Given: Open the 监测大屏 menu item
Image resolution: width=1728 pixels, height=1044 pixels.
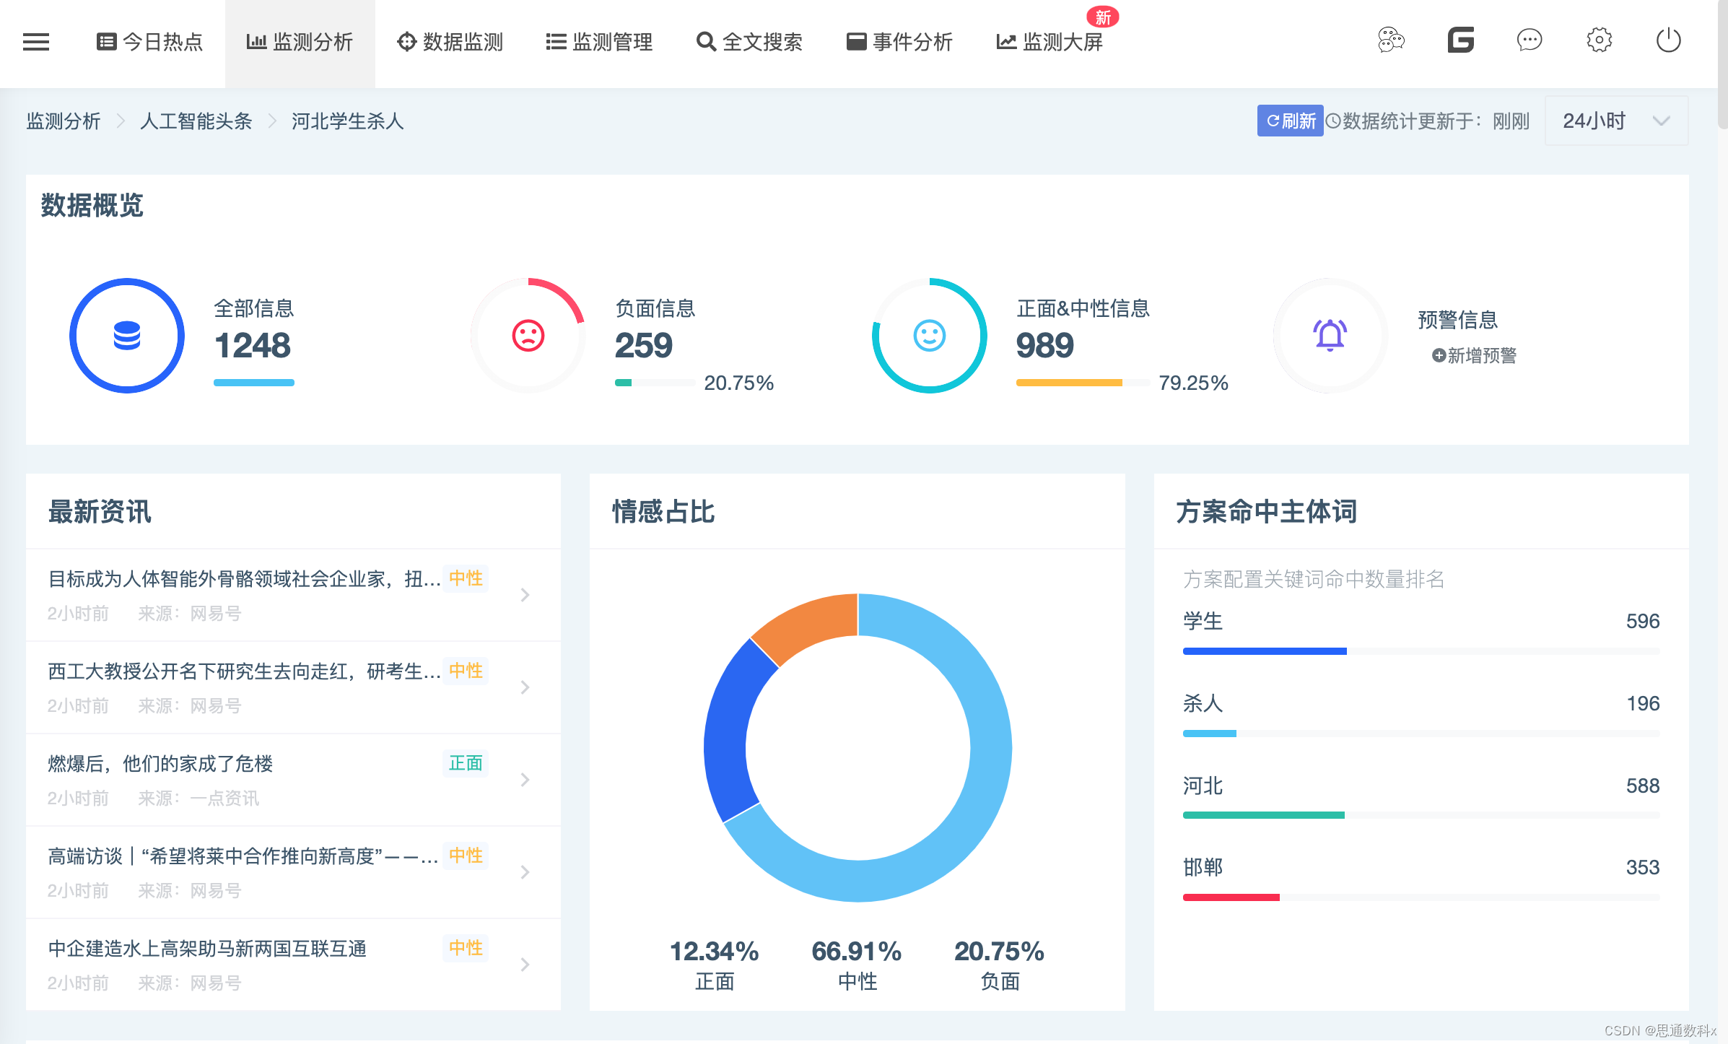Looking at the screenshot, I should coord(1051,42).
